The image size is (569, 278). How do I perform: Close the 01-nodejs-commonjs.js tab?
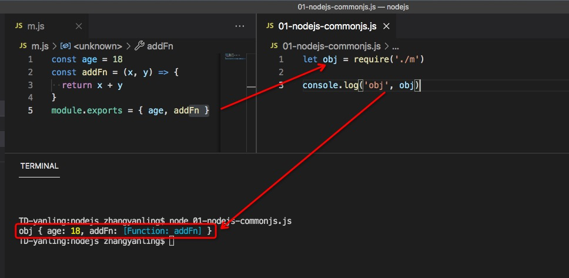(386, 26)
